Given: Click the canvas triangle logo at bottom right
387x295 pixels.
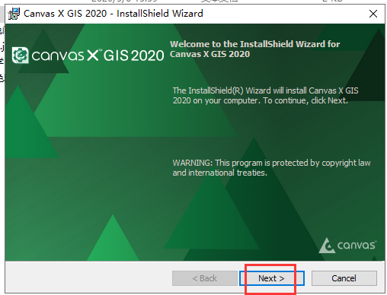Looking at the screenshot, I should pos(328,246).
